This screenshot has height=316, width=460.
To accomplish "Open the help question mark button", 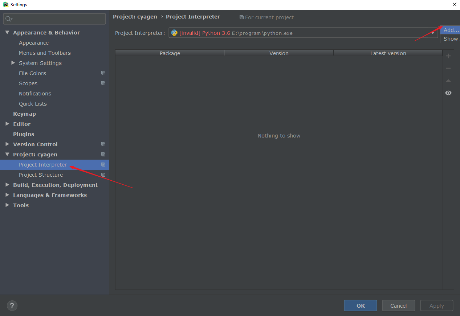I will pyautogui.click(x=12, y=305).
